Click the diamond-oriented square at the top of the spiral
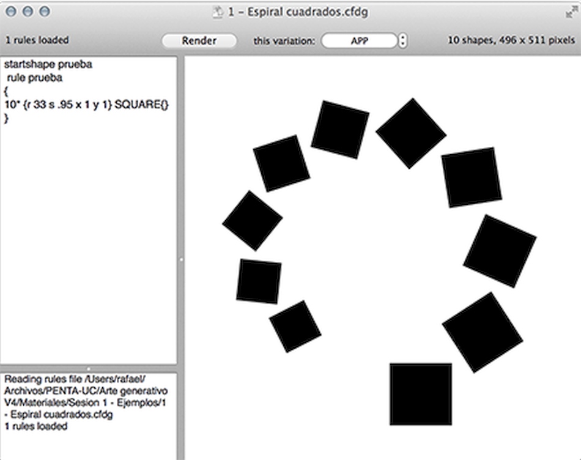Screen dimensions: 581x460 click(411, 133)
